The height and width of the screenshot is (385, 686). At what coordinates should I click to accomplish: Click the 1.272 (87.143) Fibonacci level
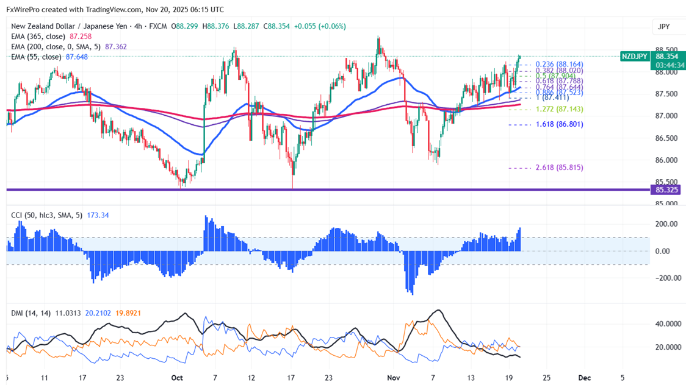tap(559, 109)
